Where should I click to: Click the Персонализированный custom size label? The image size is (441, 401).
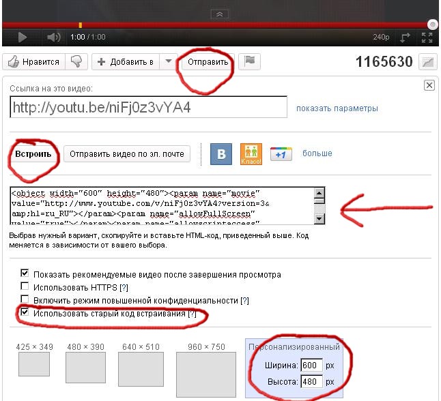tap(294, 347)
